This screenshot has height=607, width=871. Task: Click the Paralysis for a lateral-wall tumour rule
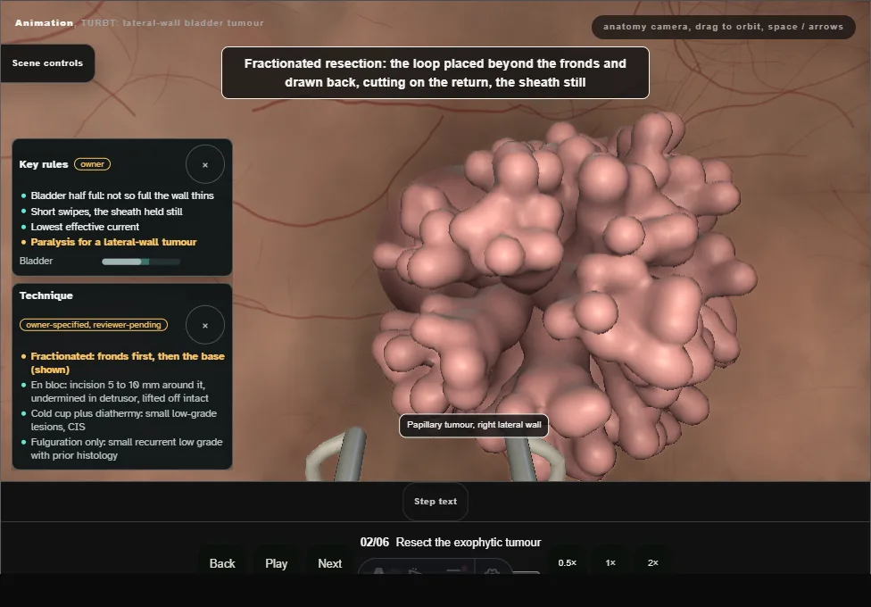[x=113, y=242]
